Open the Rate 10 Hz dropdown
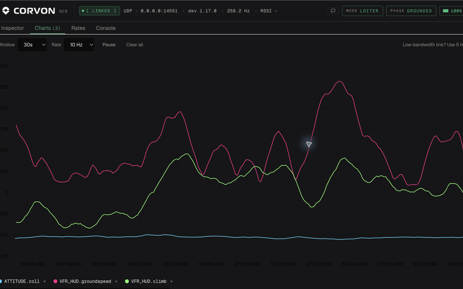 tap(79, 45)
